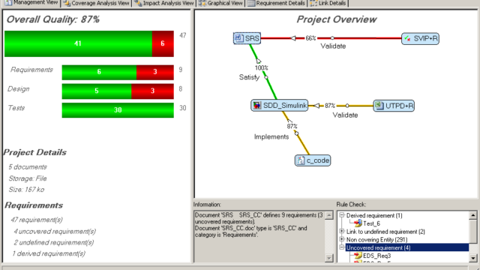Select the Test_6 derived requirement

click(372, 223)
